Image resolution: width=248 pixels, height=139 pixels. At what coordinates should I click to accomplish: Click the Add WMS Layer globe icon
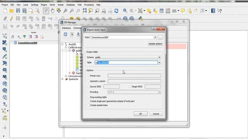tap(5, 84)
